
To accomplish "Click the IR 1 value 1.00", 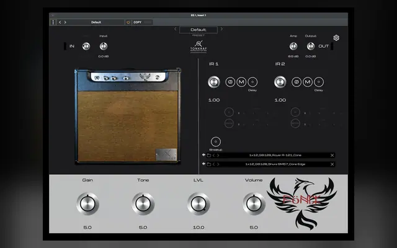I will click(214, 100).
